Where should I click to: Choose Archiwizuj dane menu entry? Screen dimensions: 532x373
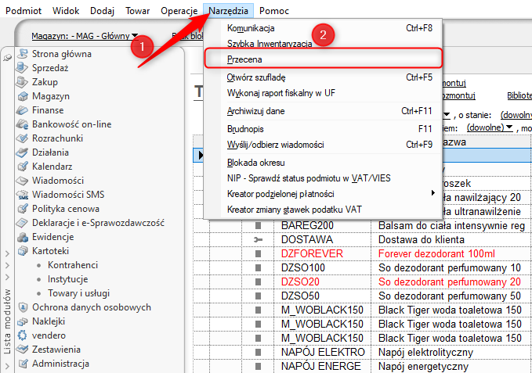(x=256, y=111)
